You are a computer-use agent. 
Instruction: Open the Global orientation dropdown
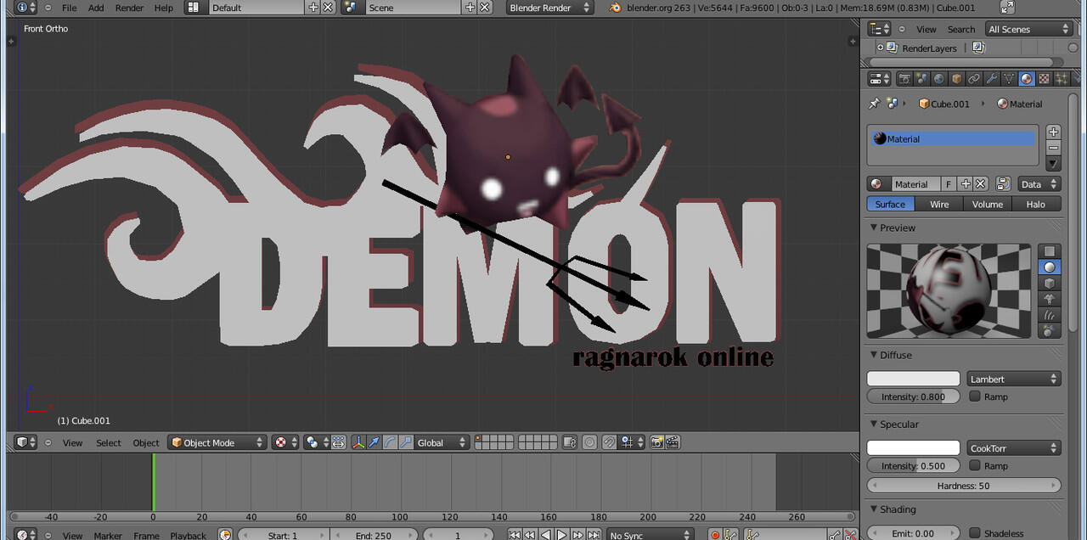(x=442, y=442)
